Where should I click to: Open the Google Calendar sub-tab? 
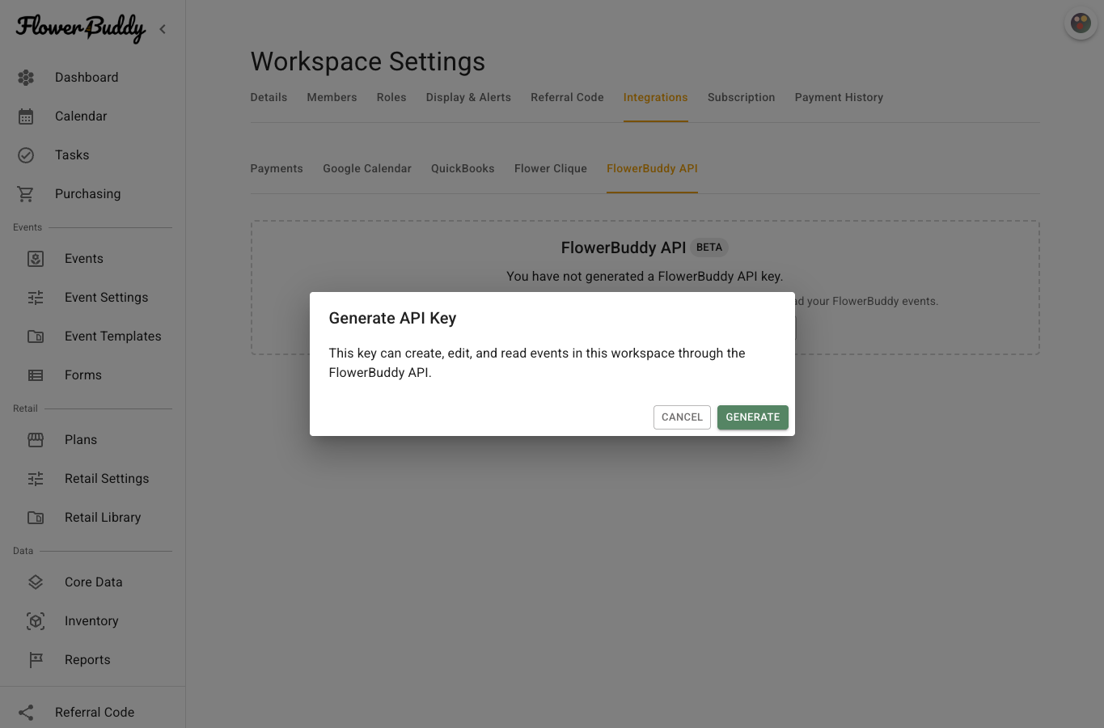[x=367, y=169]
